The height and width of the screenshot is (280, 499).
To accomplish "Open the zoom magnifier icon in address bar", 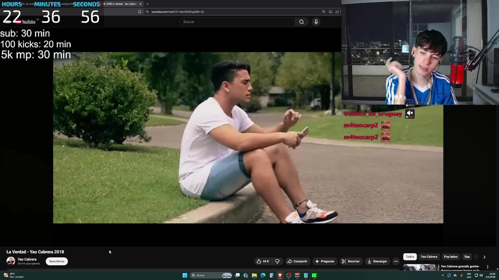I will coord(324,12).
